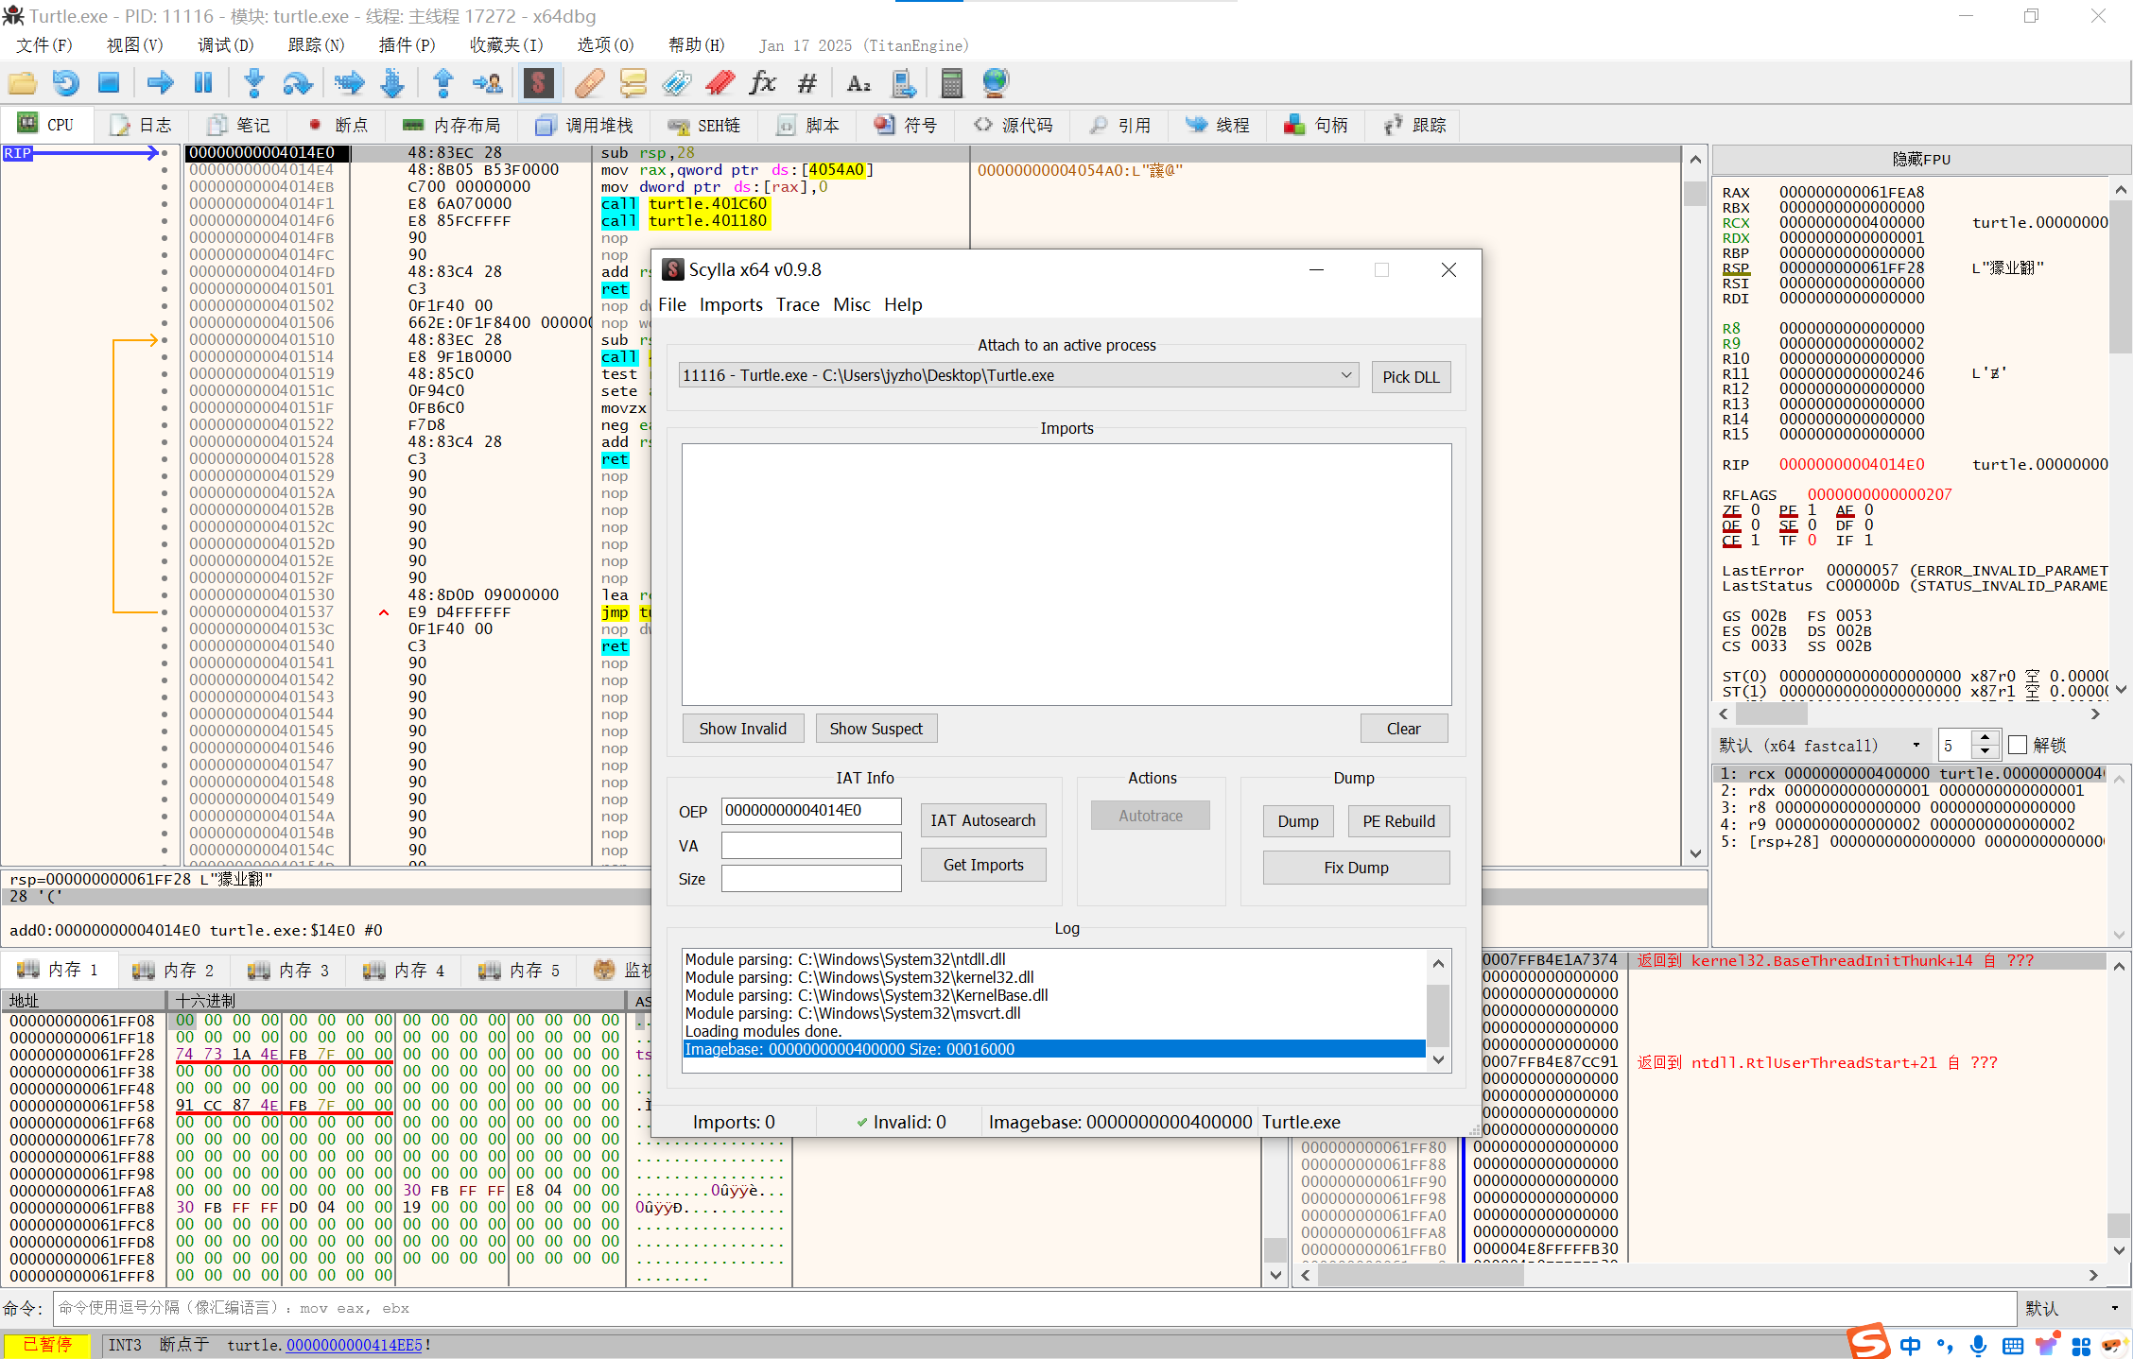The height and width of the screenshot is (1359, 2133).
Task: Toggle the PF flag value
Action: pyautogui.click(x=1812, y=510)
